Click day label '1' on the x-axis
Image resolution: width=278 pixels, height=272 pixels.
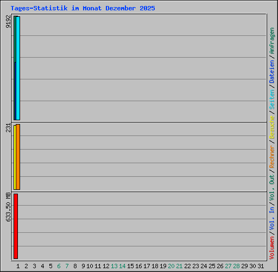click(18, 266)
